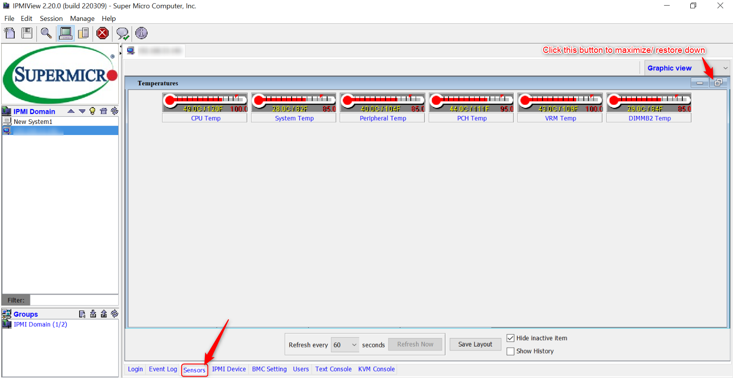
Task: Click the PCH Temp thermometer gauge
Action: 471,103
